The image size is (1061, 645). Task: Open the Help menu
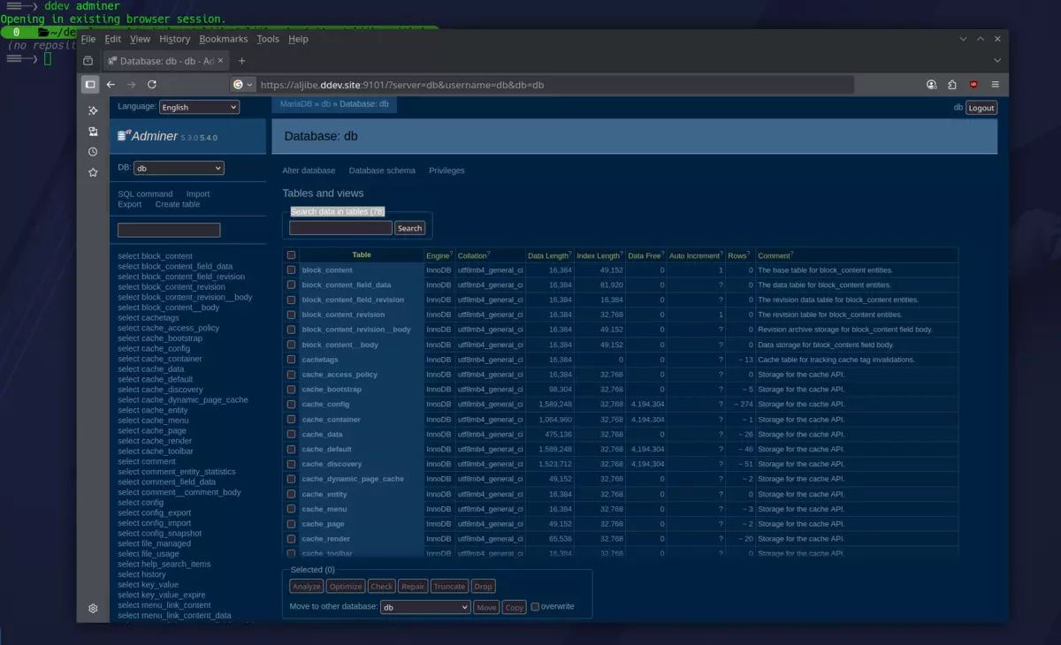(x=298, y=39)
